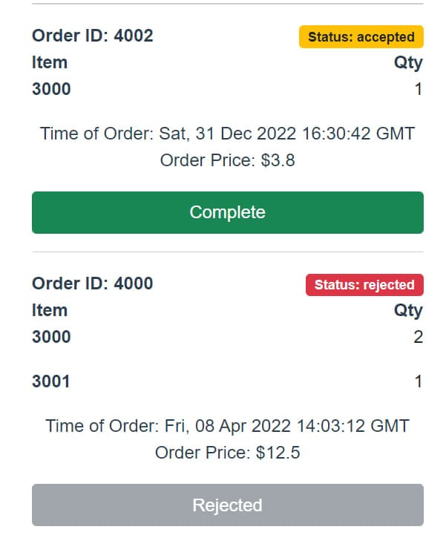Click the quantity 1 beside item 3001
This screenshot has width=446, height=538.
click(419, 382)
